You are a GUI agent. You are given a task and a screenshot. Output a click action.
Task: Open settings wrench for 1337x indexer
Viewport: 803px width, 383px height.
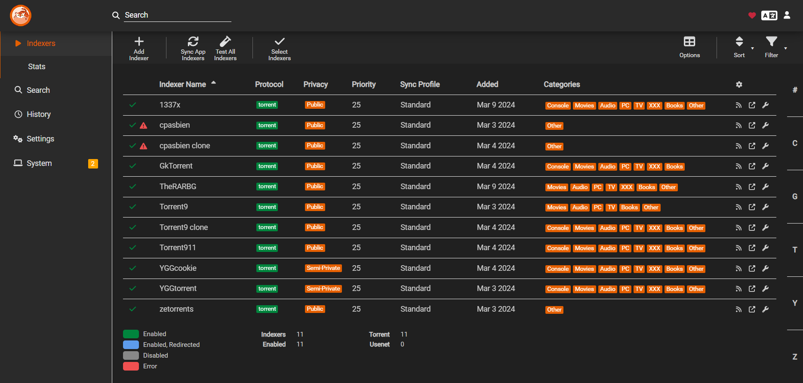click(766, 105)
